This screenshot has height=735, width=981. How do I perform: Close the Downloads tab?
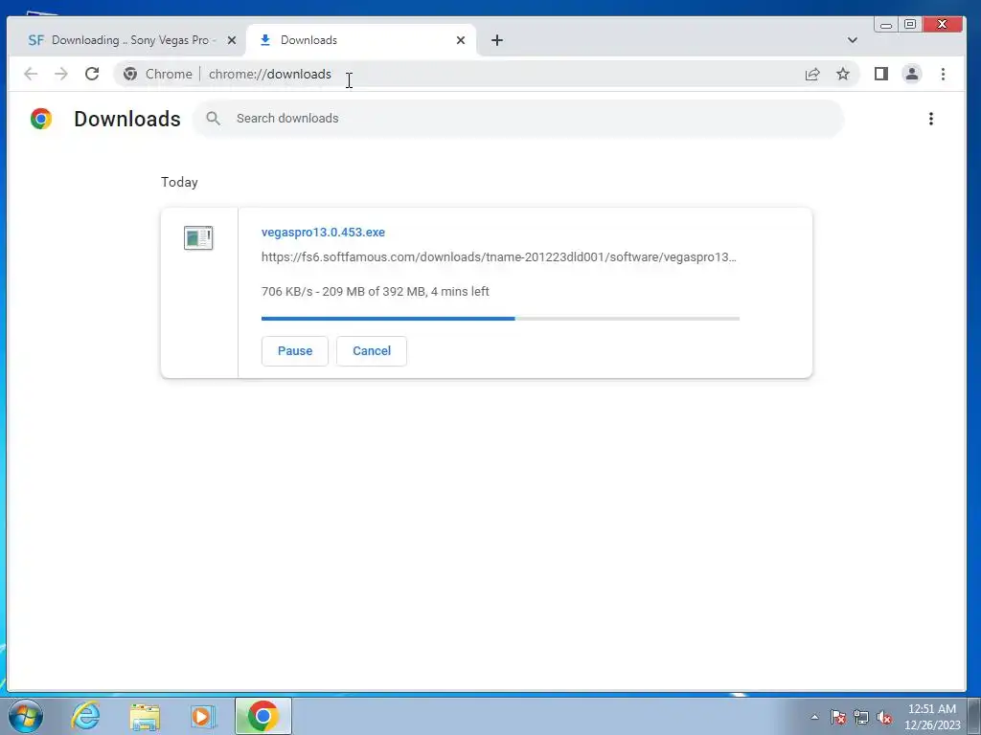(461, 40)
